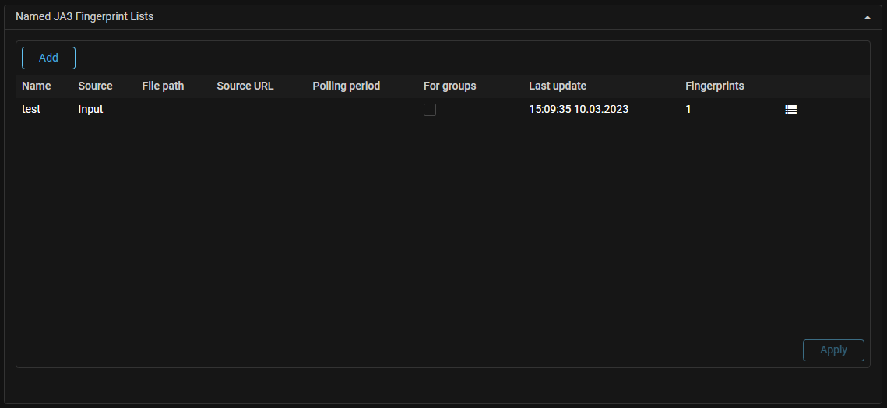Click the Name column header
Viewport: 887px width, 408px height.
[x=37, y=86]
